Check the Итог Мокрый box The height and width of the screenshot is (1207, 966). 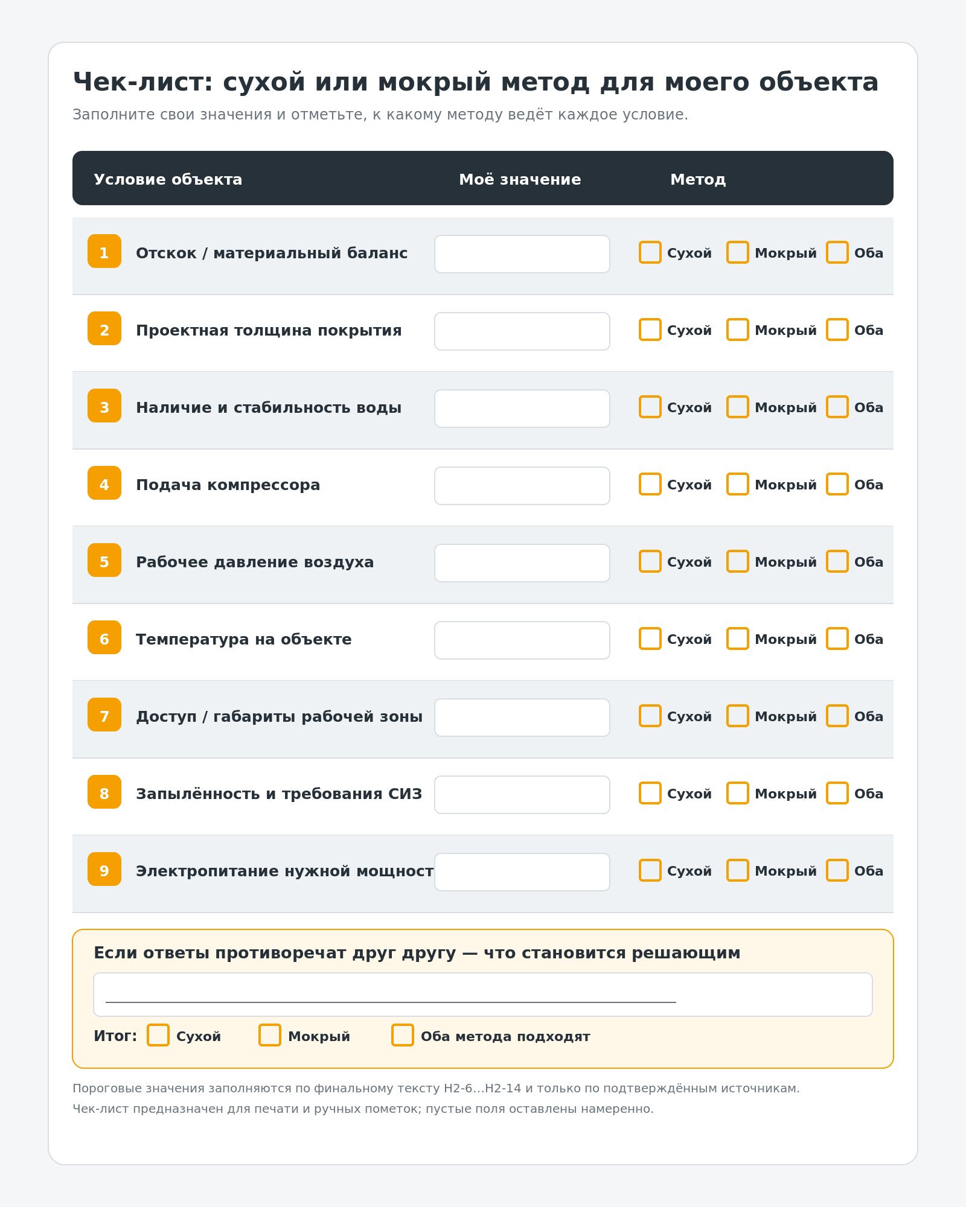pyautogui.click(x=270, y=1035)
